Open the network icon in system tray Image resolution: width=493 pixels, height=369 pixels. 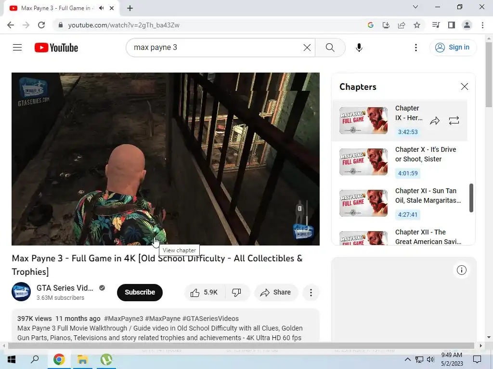419,359
